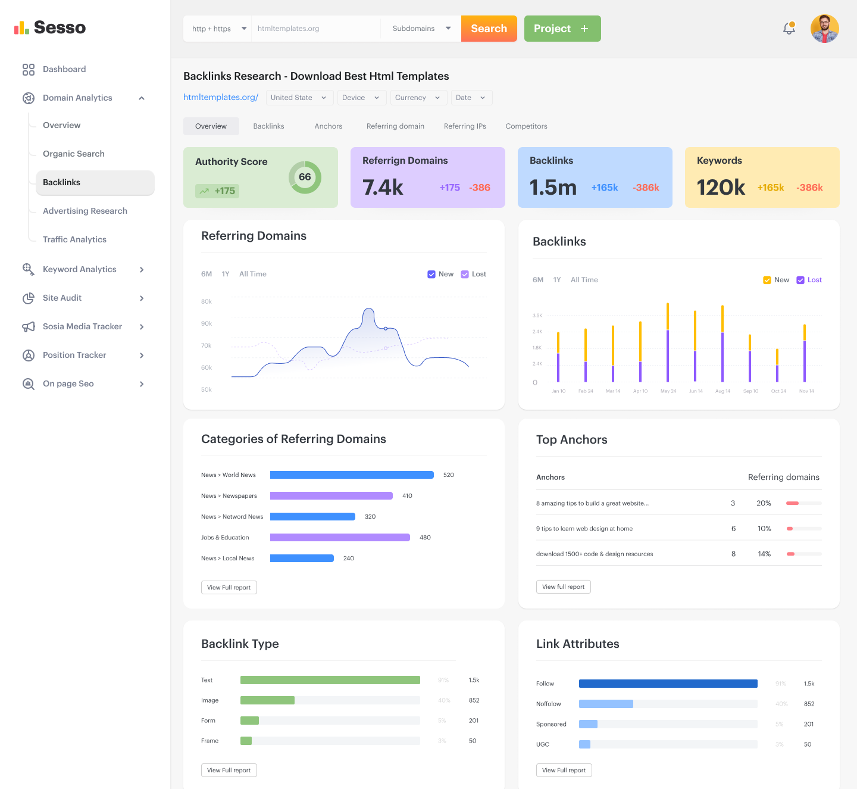The height and width of the screenshot is (789, 857).
Task: Toggle New checkbox in Backlinks chart
Action: pos(767,280)
